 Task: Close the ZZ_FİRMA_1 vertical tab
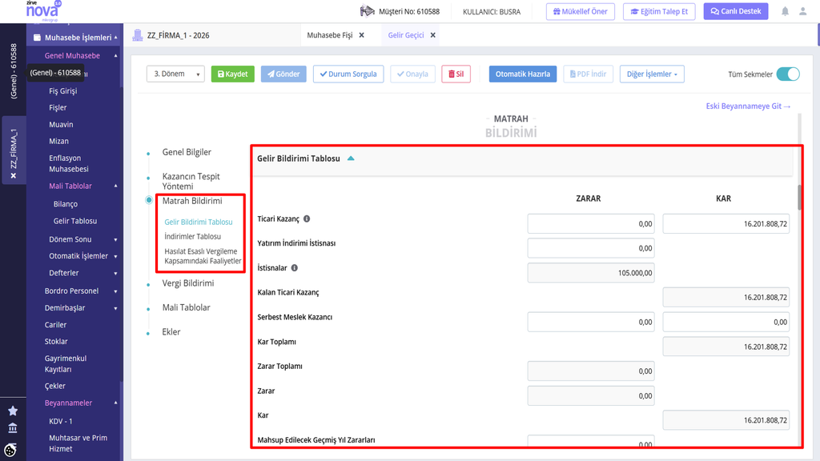point(14,175)
